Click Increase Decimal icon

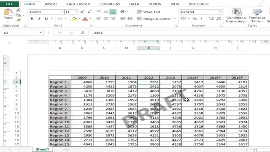point(211,19)
